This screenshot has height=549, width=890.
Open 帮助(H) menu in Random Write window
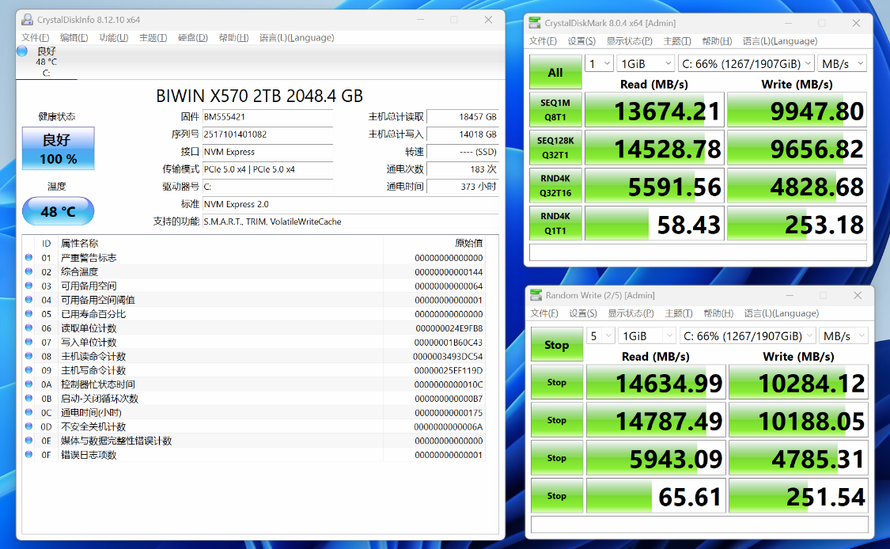(718, 313)
